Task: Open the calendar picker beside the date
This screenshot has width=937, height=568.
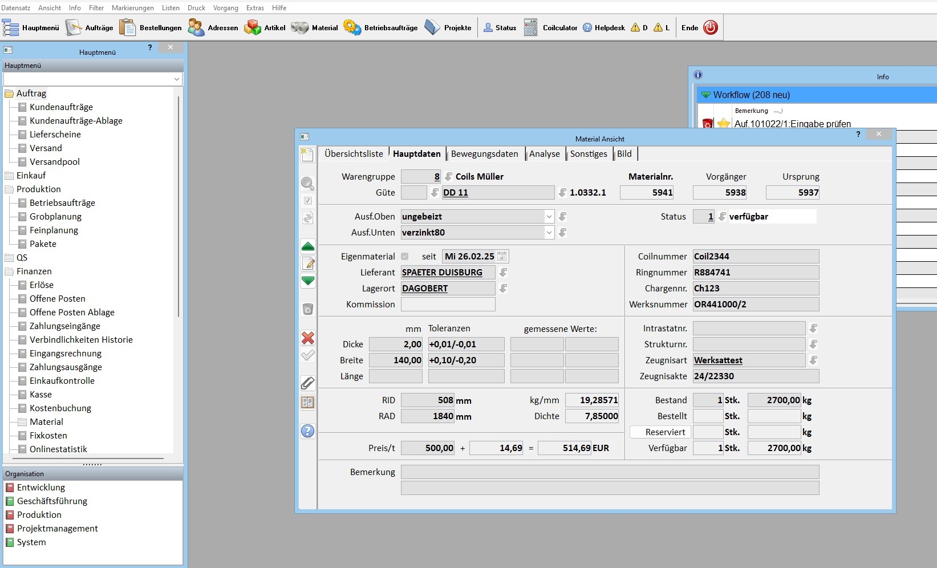Action: (502, 257)
